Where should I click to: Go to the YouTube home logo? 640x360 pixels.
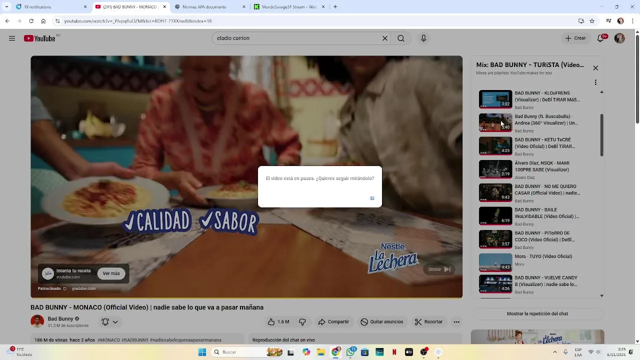coord(39,38)
